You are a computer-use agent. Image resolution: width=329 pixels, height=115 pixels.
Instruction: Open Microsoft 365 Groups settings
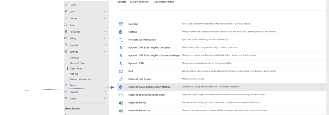click(x=140, y=79)
